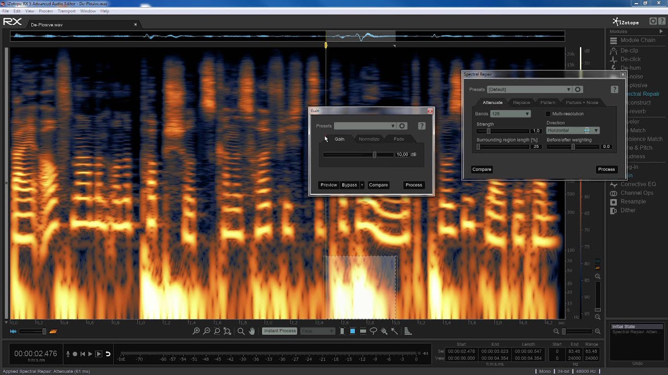668x375 pixels.
Task: Click the Gain dB slider handle
Action: point(374,155)
